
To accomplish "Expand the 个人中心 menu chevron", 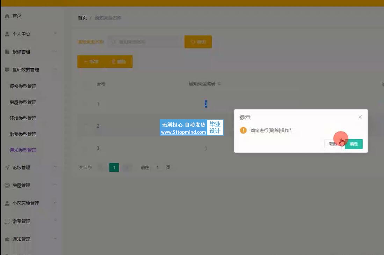I will pos(55,33).
